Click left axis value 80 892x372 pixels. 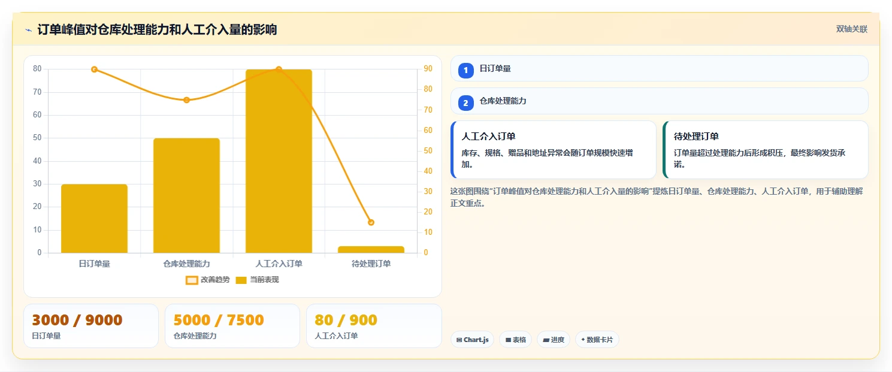[x=37, y=69]
